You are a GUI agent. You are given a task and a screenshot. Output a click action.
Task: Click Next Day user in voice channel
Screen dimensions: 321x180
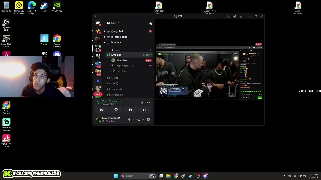click(121, 71)
